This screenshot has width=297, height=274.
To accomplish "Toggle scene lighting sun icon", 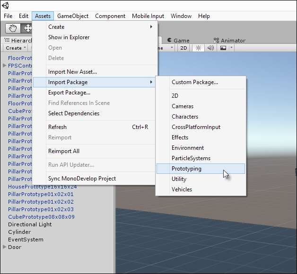I will click(x=199, y=48).
